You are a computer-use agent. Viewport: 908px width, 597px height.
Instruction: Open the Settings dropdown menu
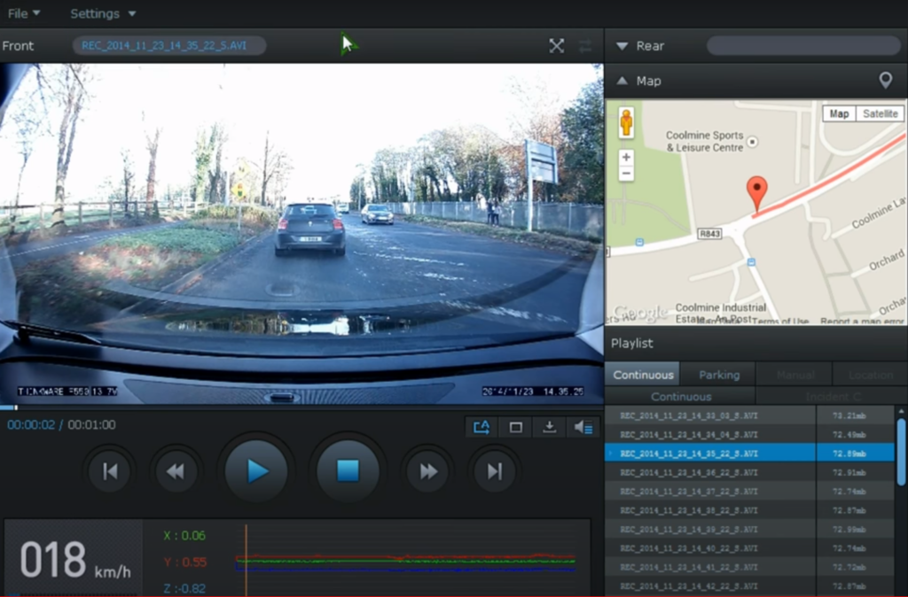pyautogui.click(x=103, y=13)
